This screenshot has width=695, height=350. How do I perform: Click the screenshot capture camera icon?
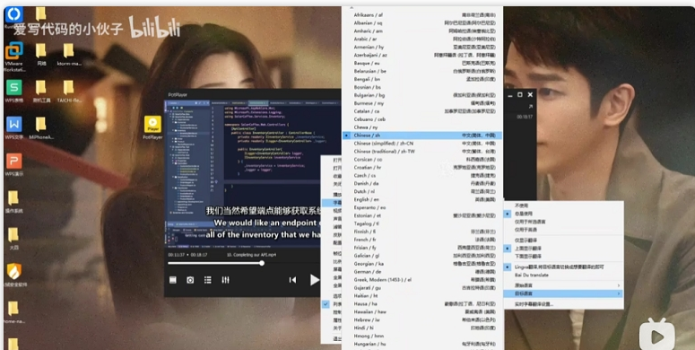pyautogui.click(x=190, y=280)
